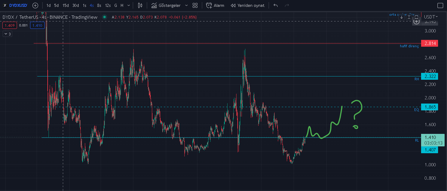The image size is (447, 191).
Task: Select the 'RH' level label
Action: click(x=416, y=79)
